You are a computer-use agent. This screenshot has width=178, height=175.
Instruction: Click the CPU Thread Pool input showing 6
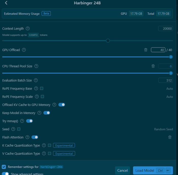click(166, 66)
